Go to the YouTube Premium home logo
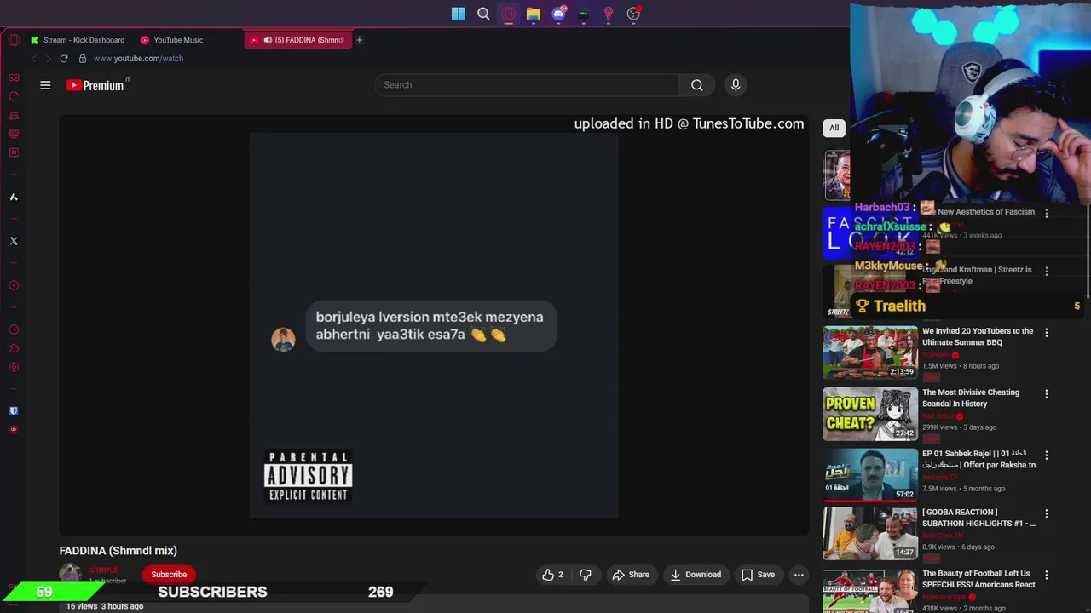This screenshot has height=613, width=1091. [x=96, y=85]
